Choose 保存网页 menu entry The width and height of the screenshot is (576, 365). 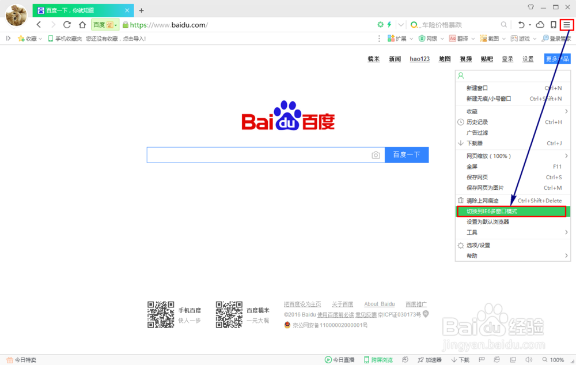click(513, 177)
